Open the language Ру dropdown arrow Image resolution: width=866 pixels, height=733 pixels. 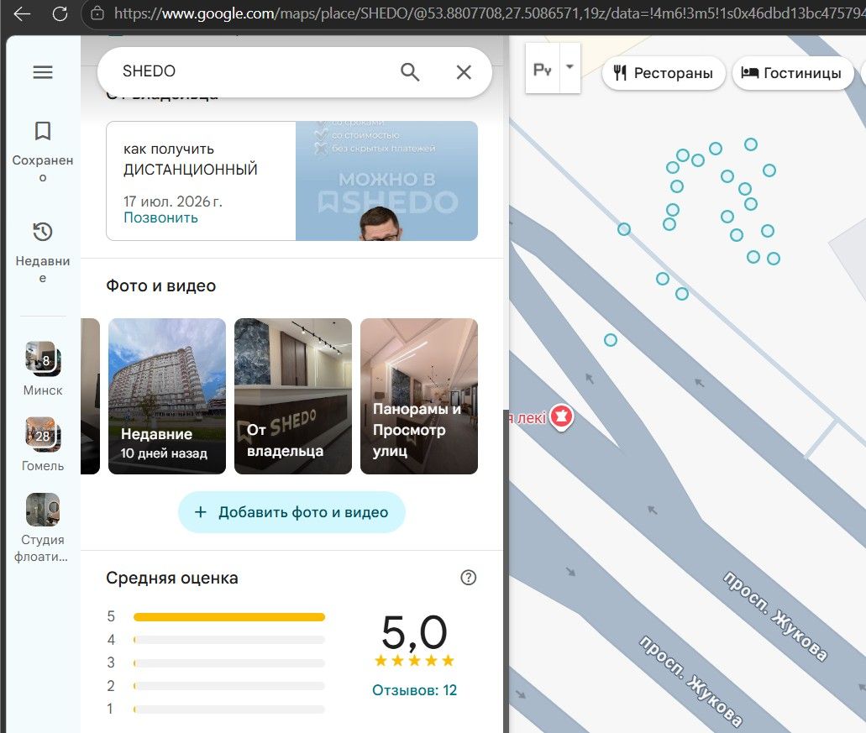[x=570, y=67]
